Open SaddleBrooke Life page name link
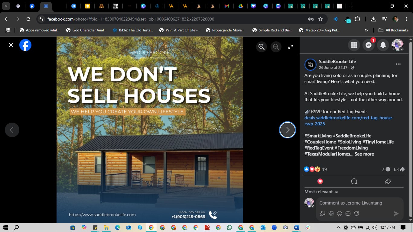The width and height of the screenshot is (413, 232). pos(337,62)
